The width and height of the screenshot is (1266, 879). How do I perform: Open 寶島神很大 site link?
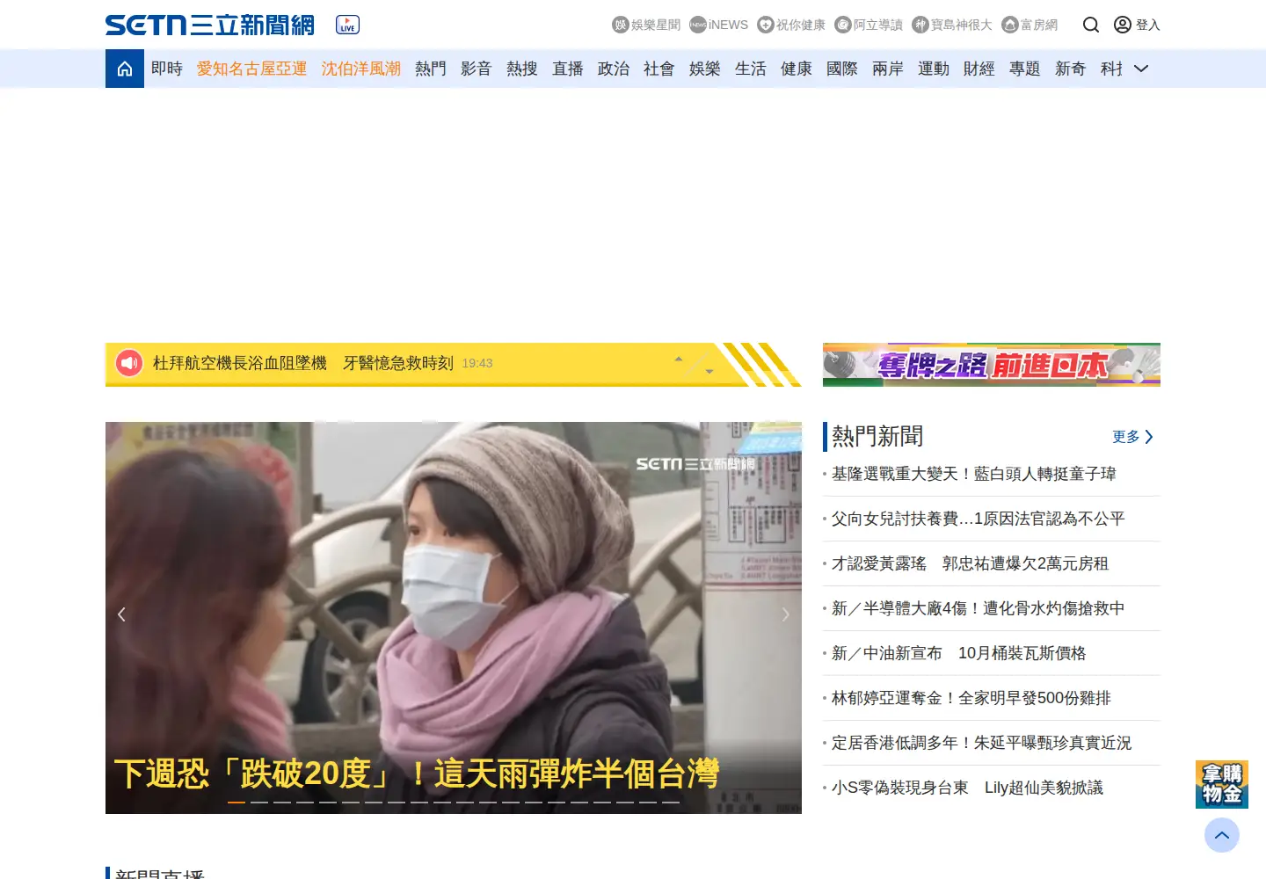(x=952, y=25)
